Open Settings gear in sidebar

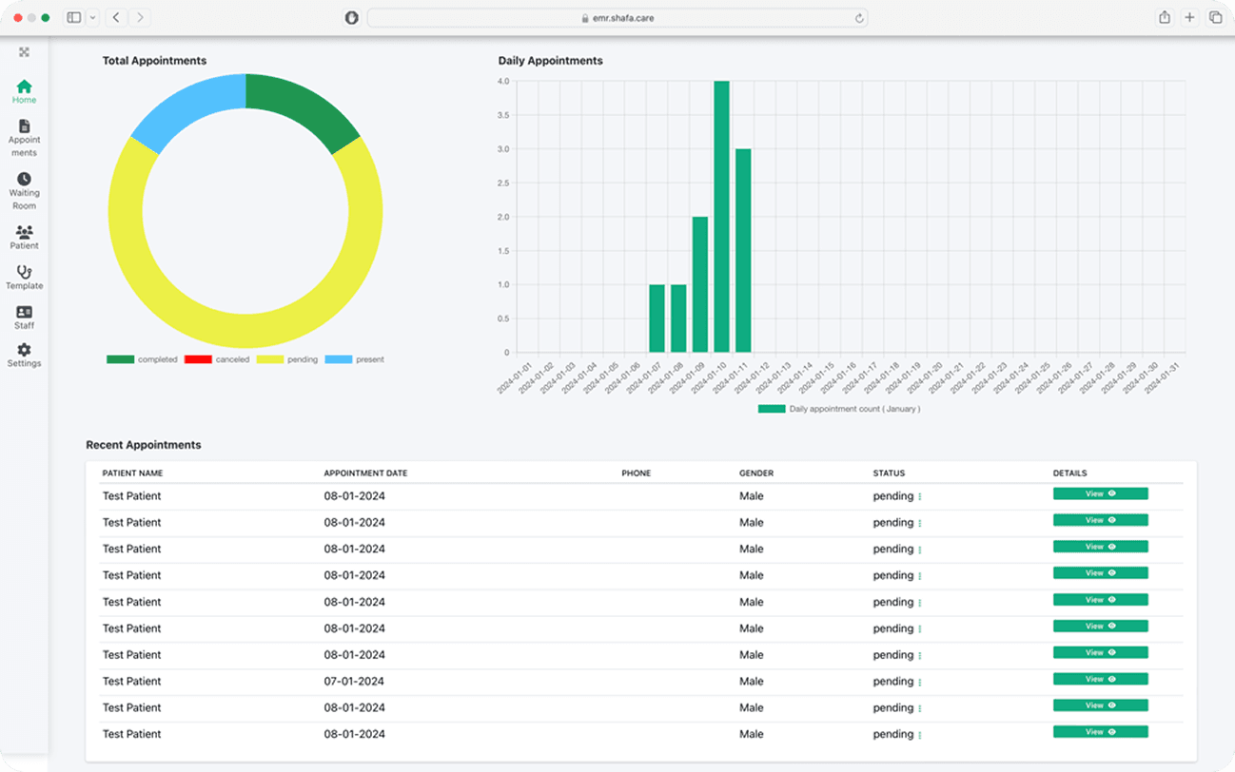tap(24, 350)
